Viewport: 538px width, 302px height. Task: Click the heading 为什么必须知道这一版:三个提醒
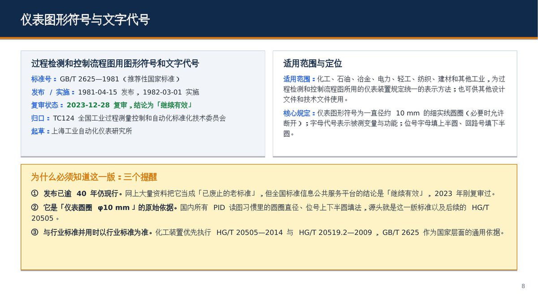pos(94,177)
